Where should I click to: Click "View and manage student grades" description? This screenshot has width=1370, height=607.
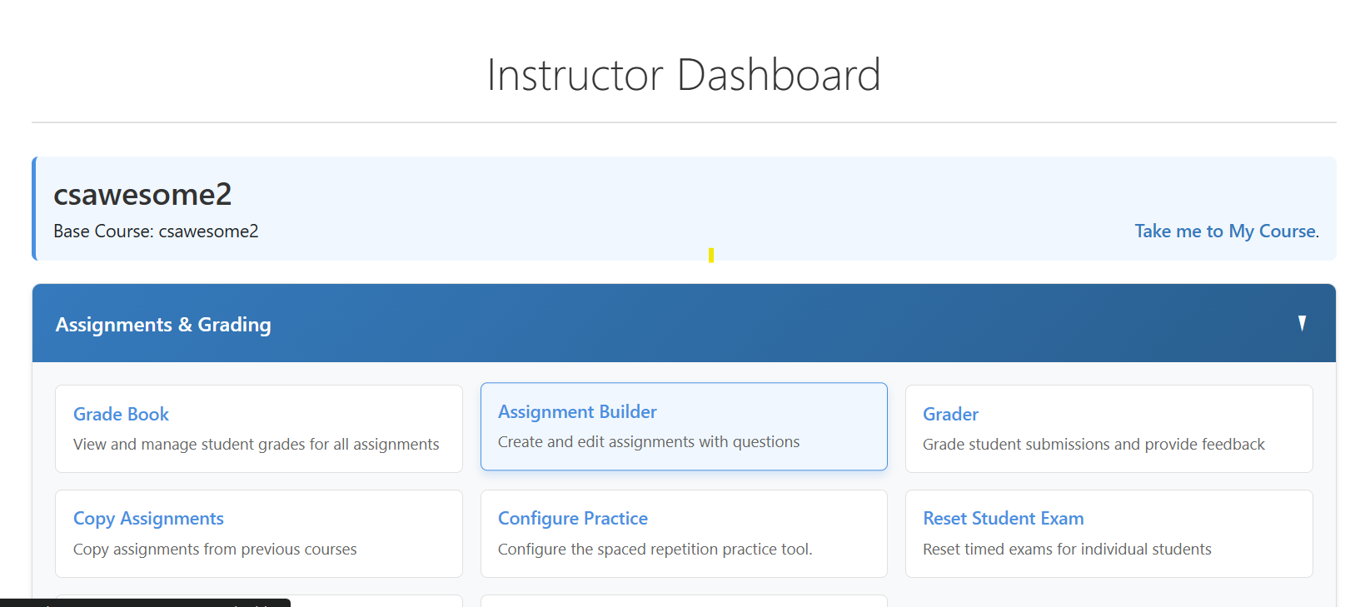(256, 445)
